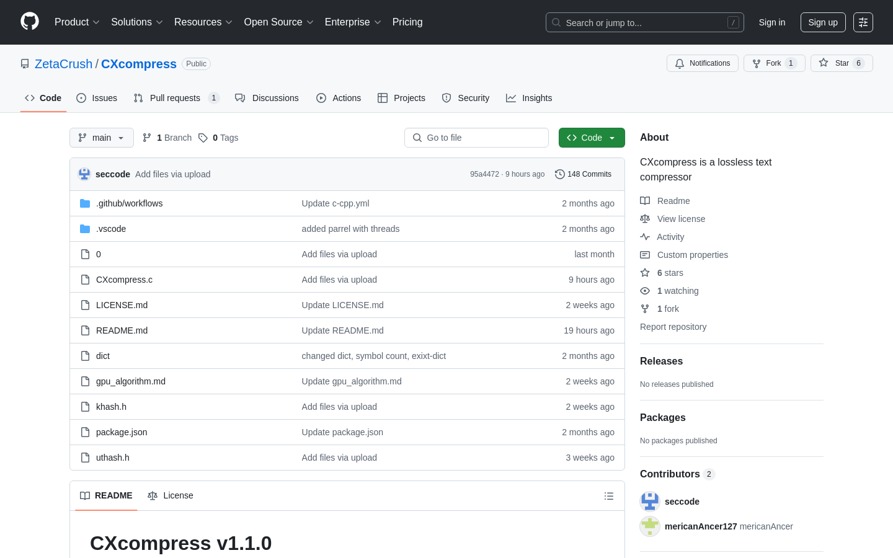Image resolution: width=893 pixels, height=558 pixels.
Task: Click the GitHub logo icon
Action: point(30,22)
